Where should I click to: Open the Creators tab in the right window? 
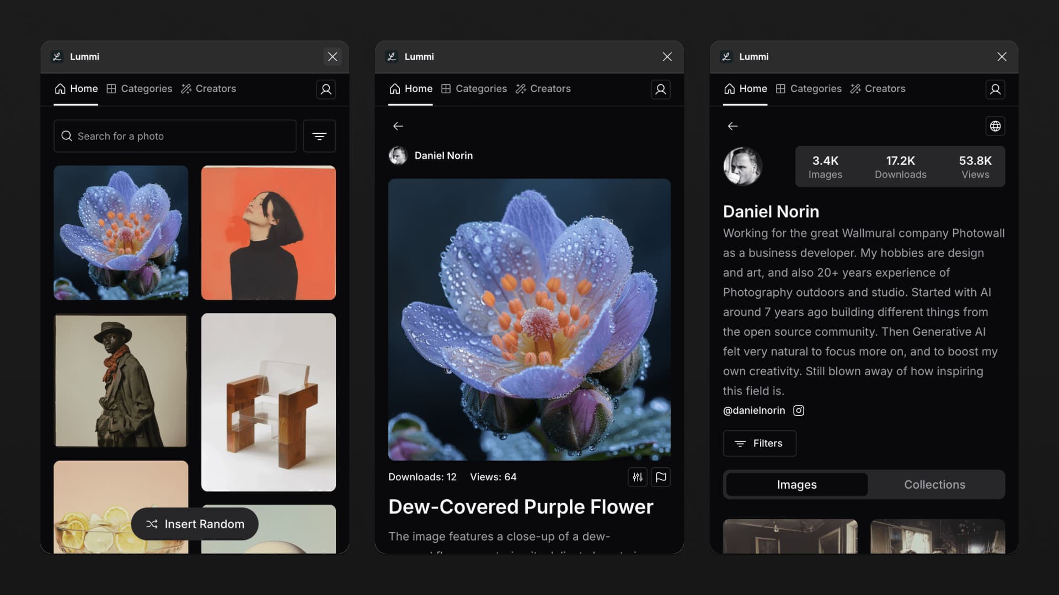click(x=878, y=89)
